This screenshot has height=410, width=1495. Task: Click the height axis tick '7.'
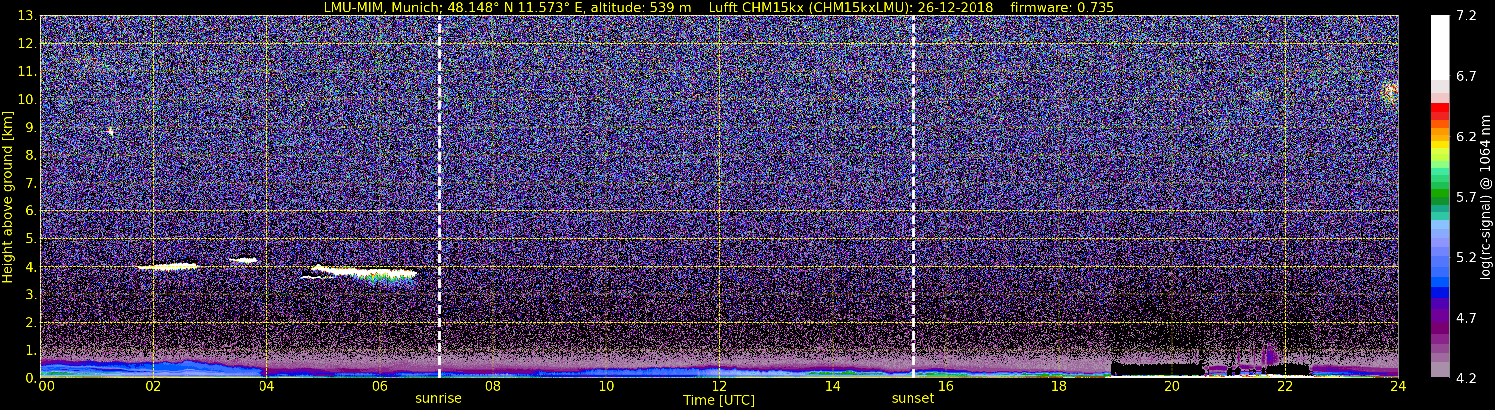click(x=31, y=183)
